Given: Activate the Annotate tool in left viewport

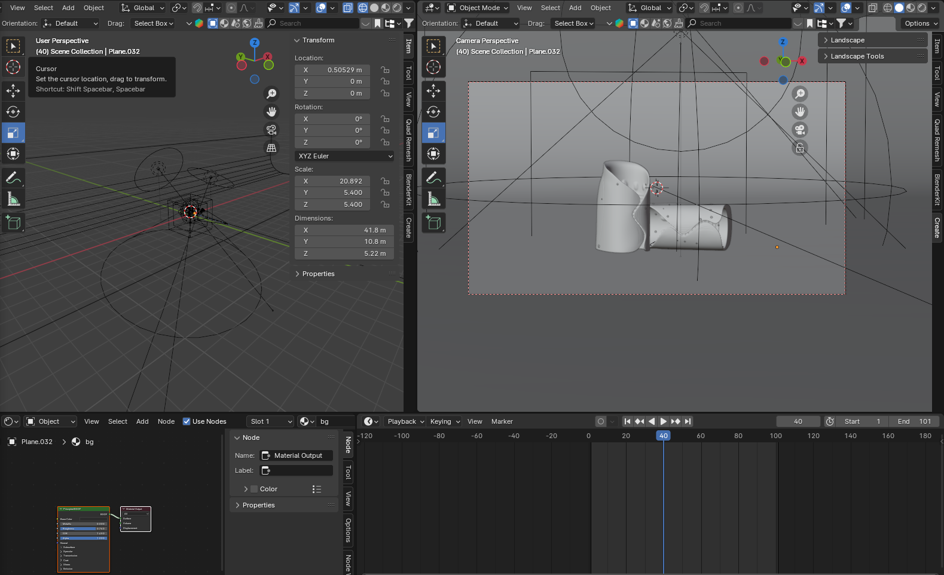Looking at the screenshot, I should tap(13, 178).
